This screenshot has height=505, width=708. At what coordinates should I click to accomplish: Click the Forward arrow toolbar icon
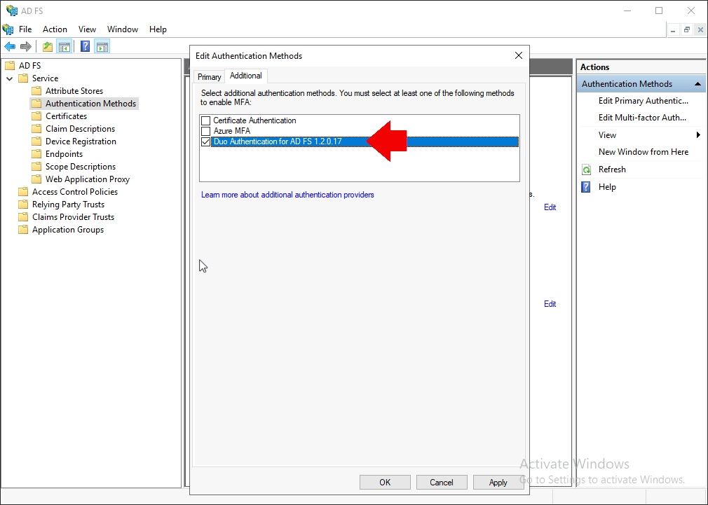pyautogui.click(x=26, y=46)
